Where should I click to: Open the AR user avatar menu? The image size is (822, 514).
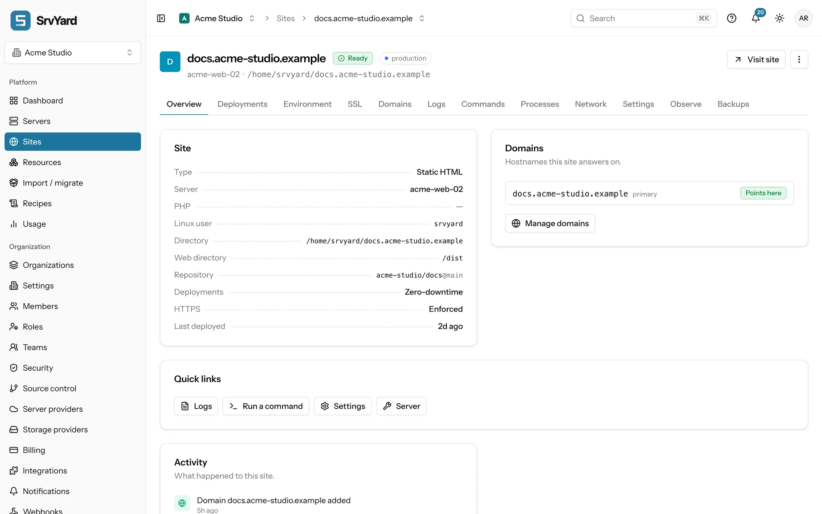pos(804,19)
